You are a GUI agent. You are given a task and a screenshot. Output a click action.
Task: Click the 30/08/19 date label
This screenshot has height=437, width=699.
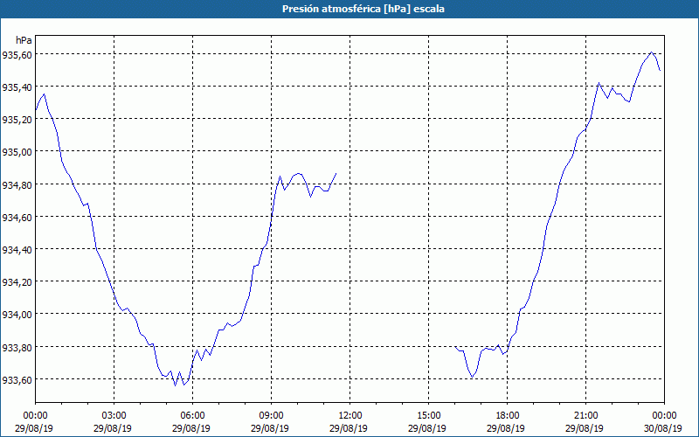664,428
